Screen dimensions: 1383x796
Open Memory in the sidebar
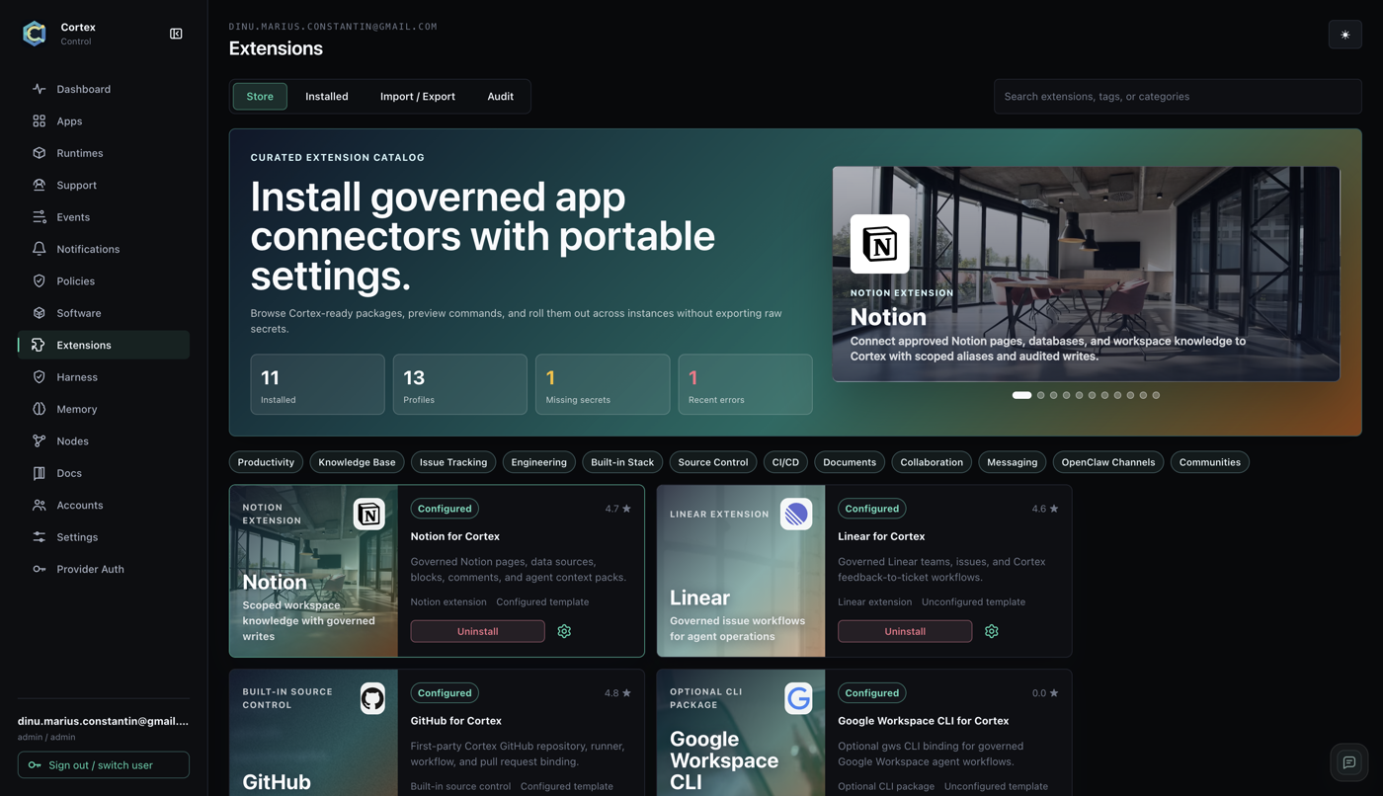104,409
